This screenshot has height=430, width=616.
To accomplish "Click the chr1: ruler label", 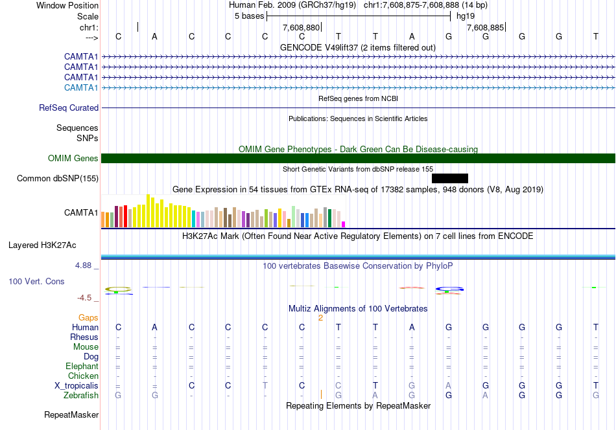I will click(89, 27).
